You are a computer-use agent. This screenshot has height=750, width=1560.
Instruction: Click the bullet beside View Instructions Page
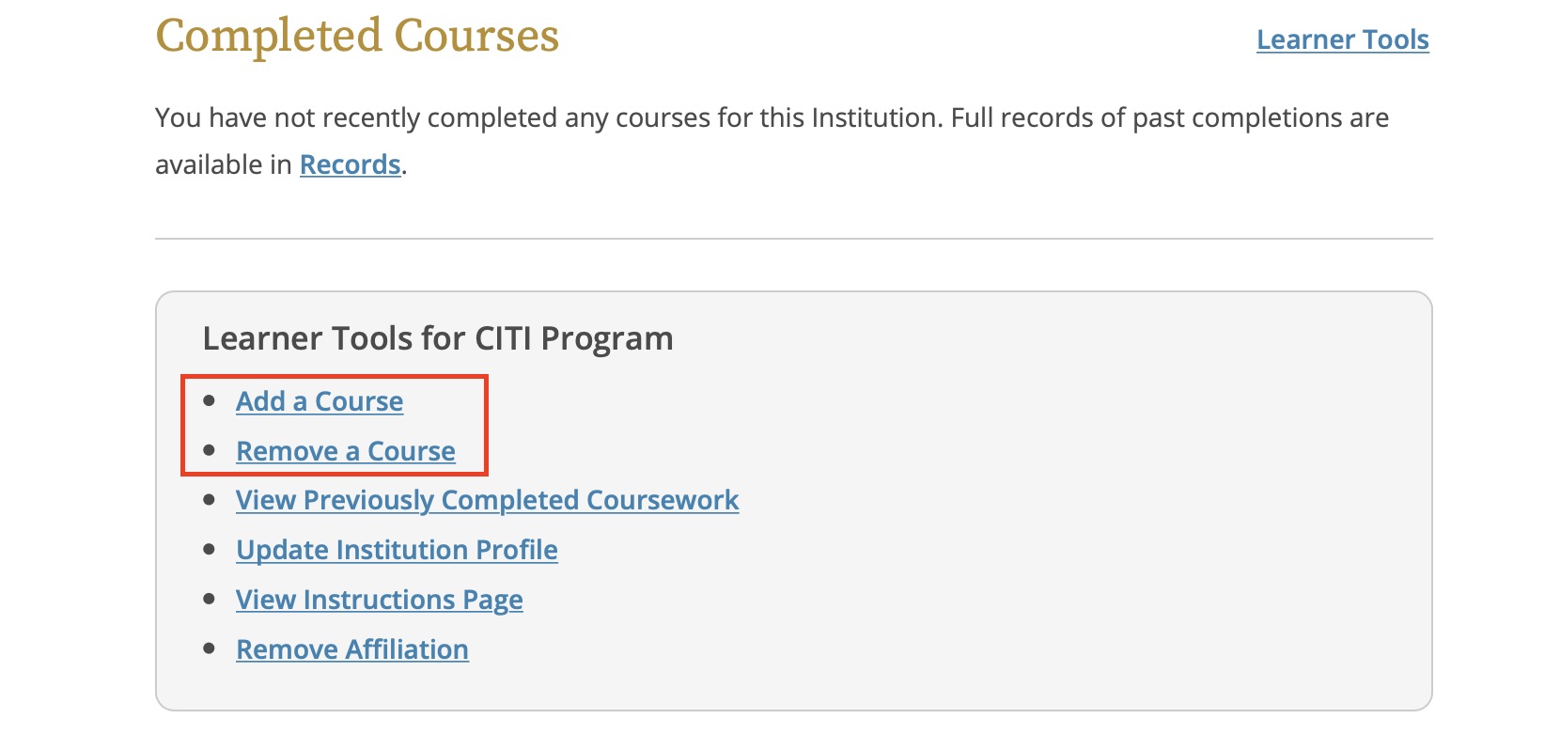(x=211, y=600)
